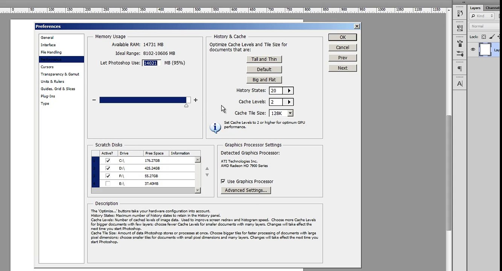This screenshot has width=502, height=271.
Task: Open the Type preferences category
Action: (x=45, y=104)
